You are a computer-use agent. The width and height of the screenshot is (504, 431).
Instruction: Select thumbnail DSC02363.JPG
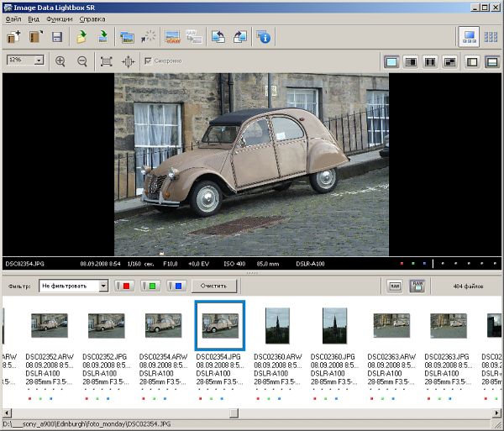[x=449, y=326]
